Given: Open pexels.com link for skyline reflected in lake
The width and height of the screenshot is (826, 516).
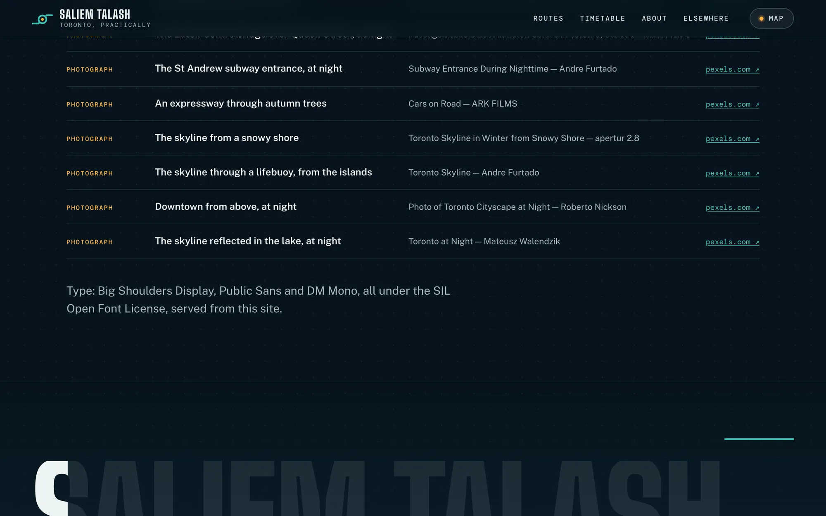Looking at the screenshot, I should coord(732,242).
